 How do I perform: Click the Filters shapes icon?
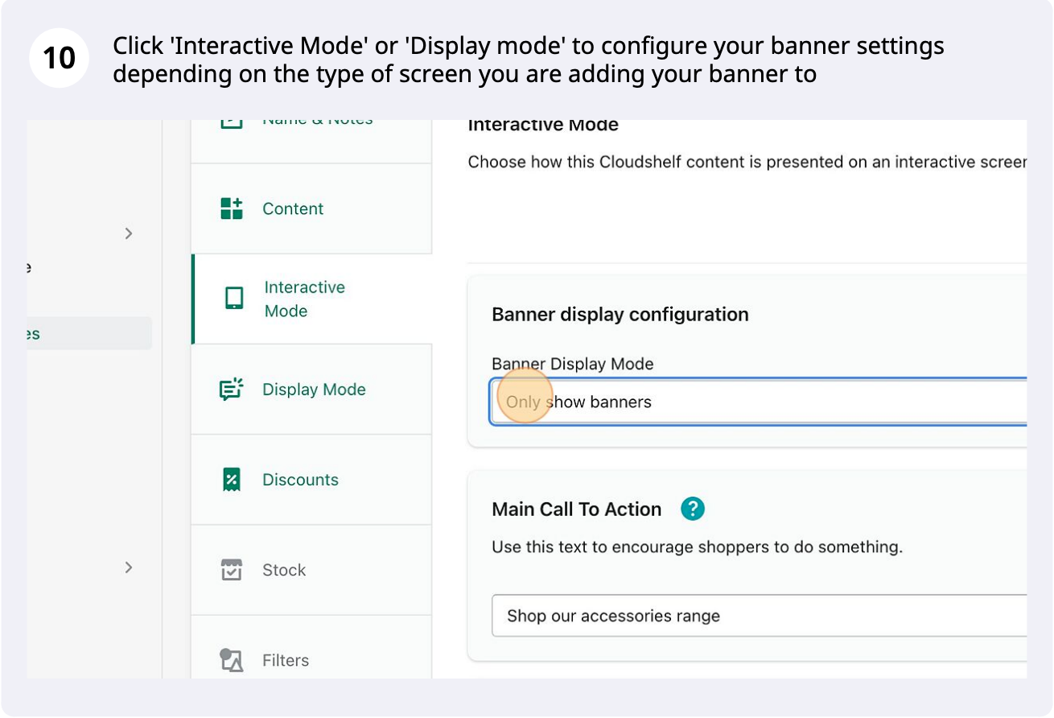pyautogui.click(x=232, y=660)
